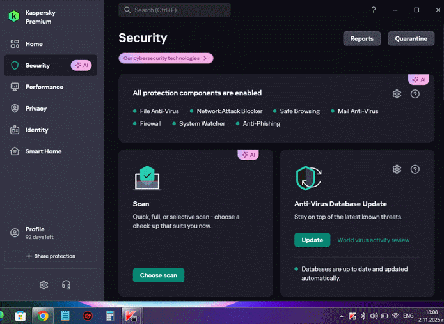This screenshot has width=444, height=324.
Task: Open the Home section in sidebar
Action: pos(51,44)
